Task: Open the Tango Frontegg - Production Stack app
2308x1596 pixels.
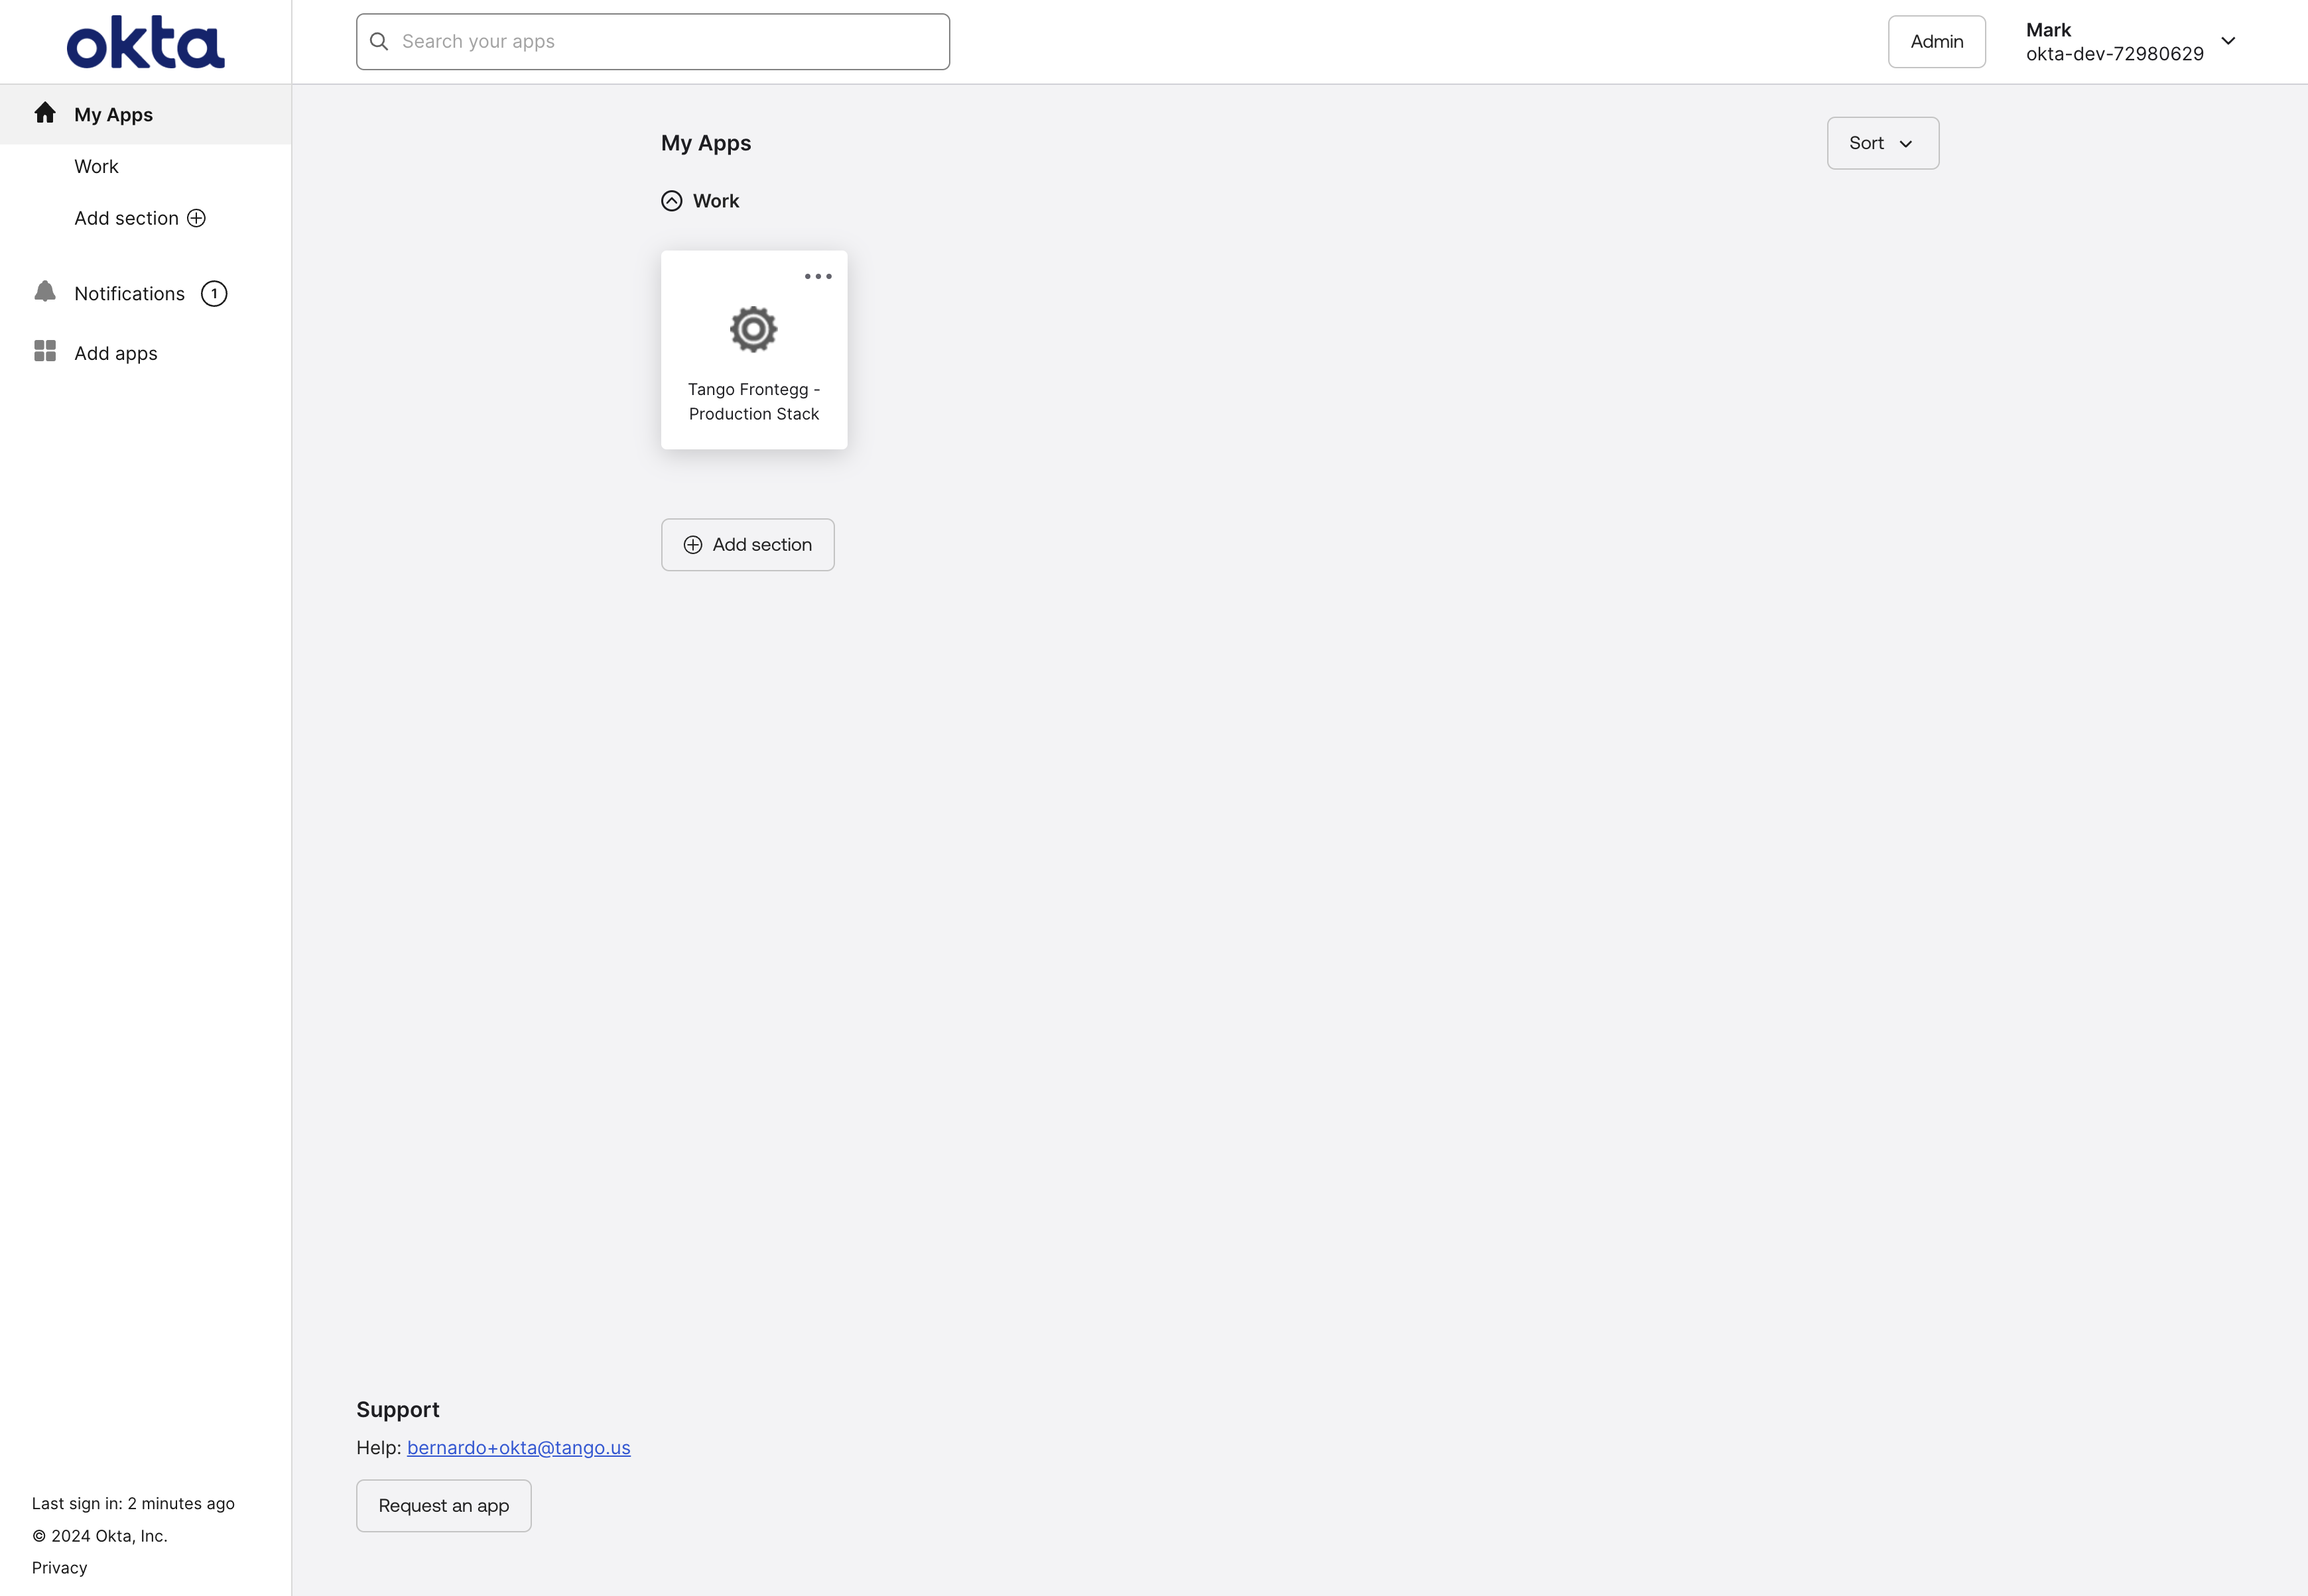Action: pos(754,350)
